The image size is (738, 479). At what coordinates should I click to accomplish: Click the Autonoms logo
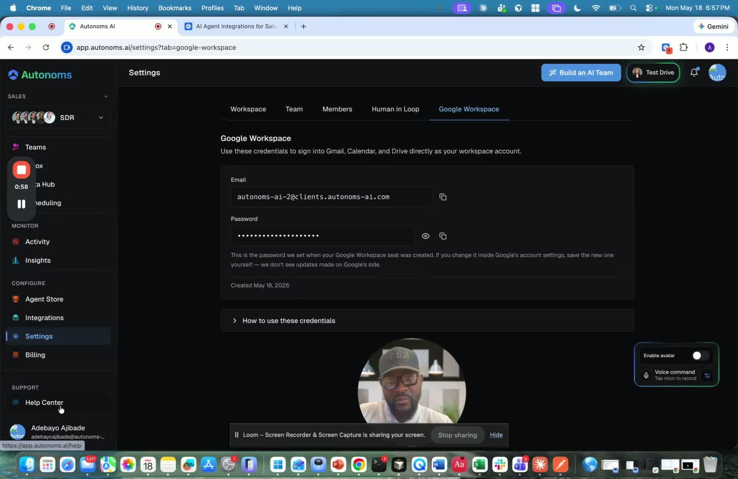(40, 75)
